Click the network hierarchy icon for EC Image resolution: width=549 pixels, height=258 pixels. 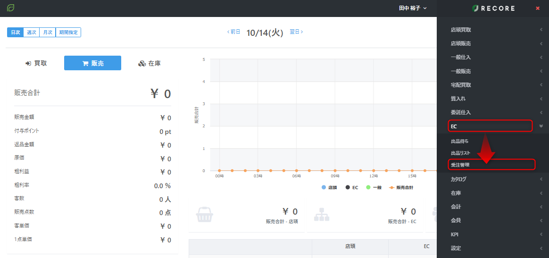pos(321,214)
